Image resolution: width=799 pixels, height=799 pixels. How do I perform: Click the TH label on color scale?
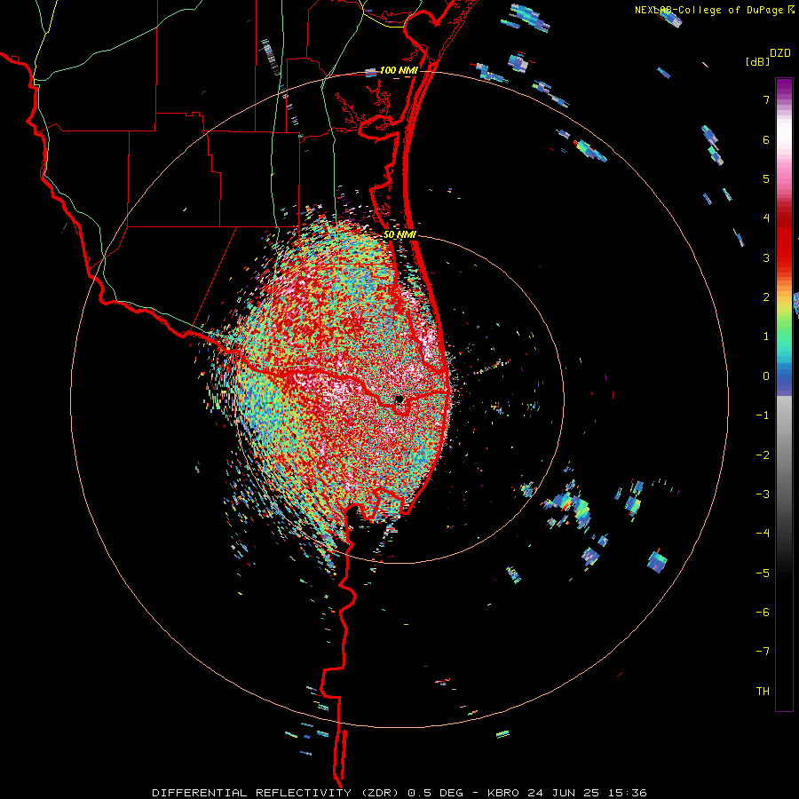[x=763, y=692]
